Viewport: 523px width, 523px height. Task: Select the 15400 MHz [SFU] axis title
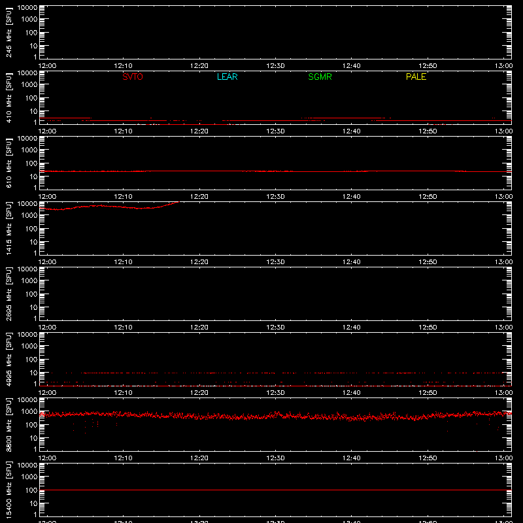(8, 490)
